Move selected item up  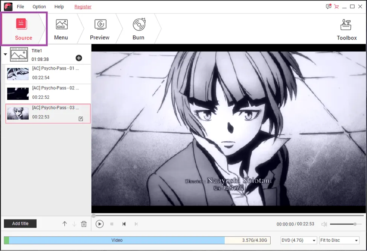pyautogui.click(x=65, y=224)
